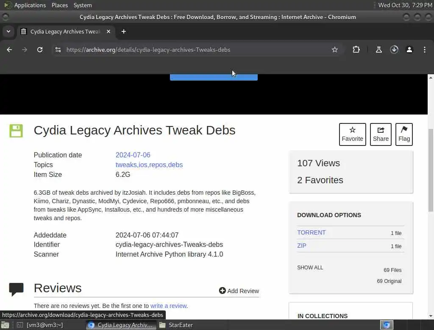
Task: Click the 2 Favorites text
Action: [320, 180]
